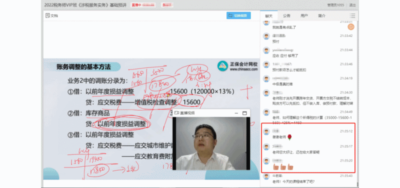Open the 聊天 tab
Viewport: 400px width, 188px height.
coord(269,16)
